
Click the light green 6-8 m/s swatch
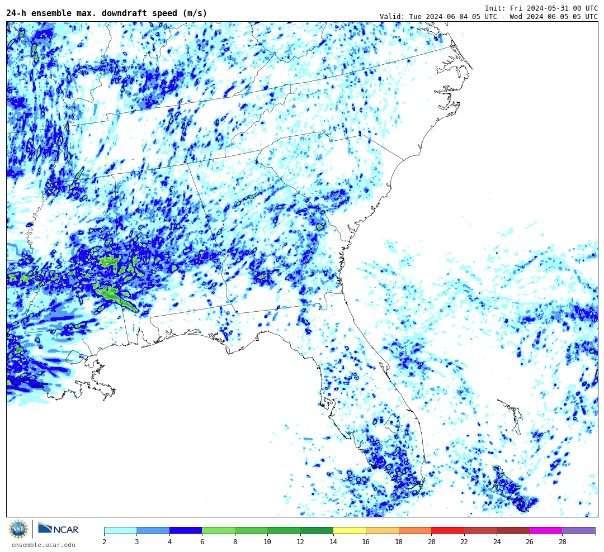[219, 530]
